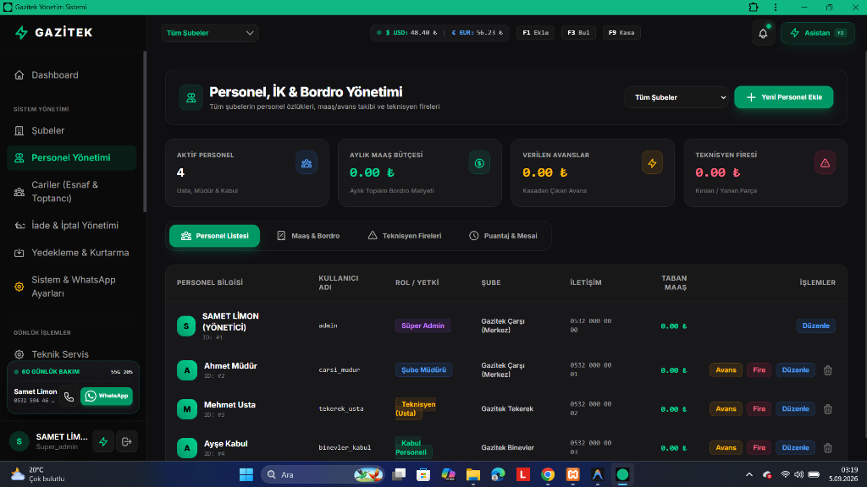
Task: Click Düzenle for SAMET LİMON row
Action: tap(815, 326)
